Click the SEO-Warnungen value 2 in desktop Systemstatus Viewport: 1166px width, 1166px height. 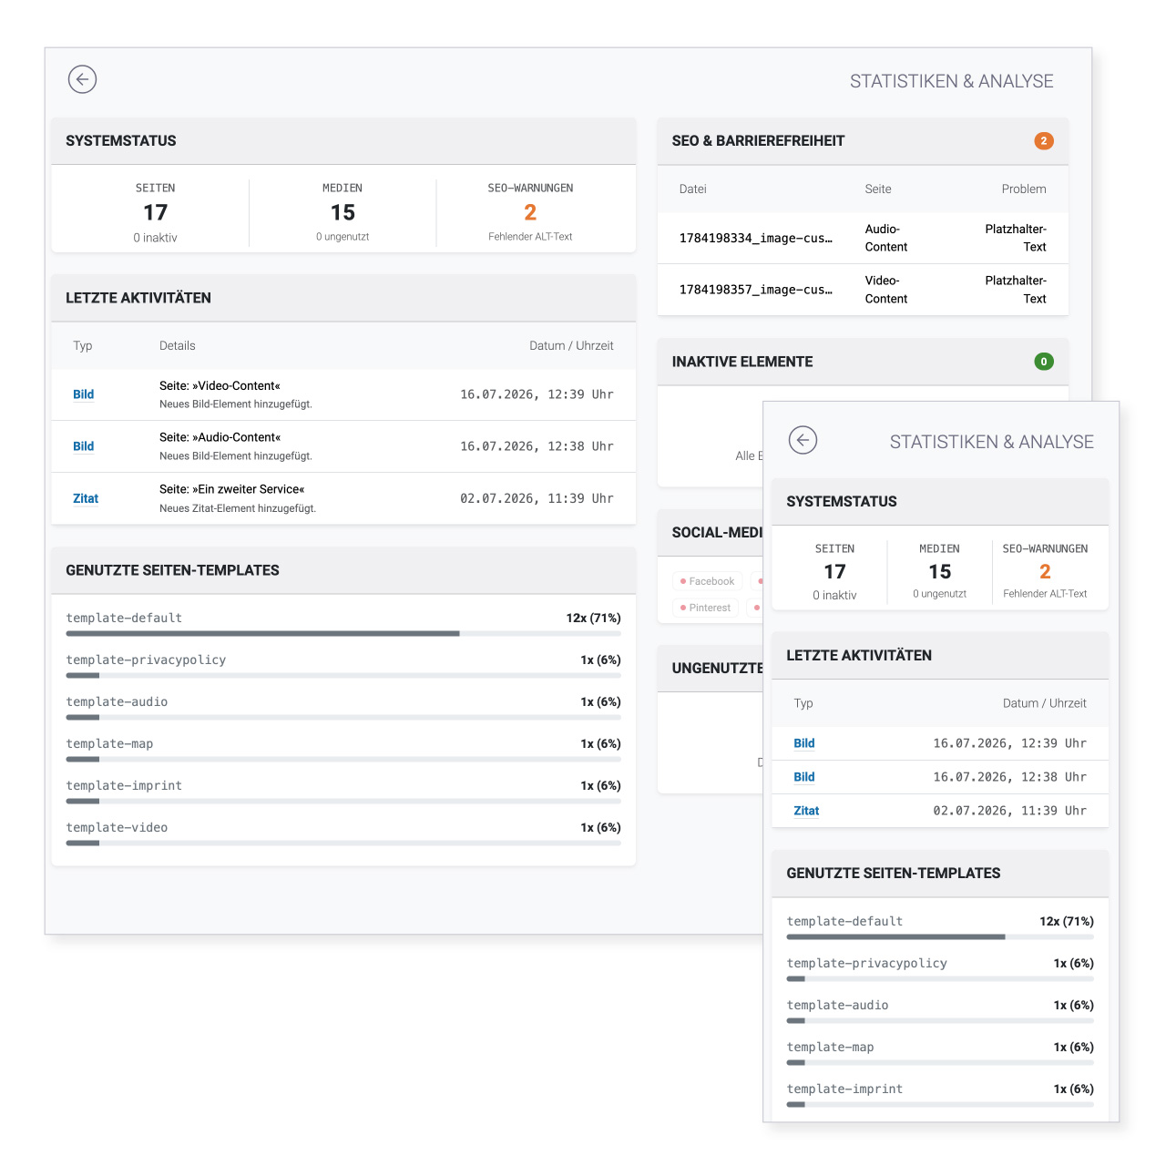(530, 212)
